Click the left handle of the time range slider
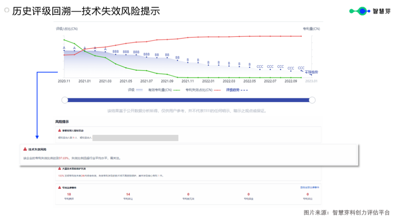Viewport: 394px width, 221px height. (65, 100)
